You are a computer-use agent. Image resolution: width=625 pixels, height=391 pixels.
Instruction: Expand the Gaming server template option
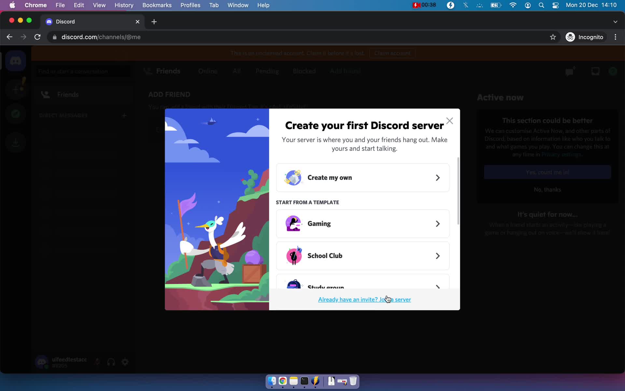(437, 223)
